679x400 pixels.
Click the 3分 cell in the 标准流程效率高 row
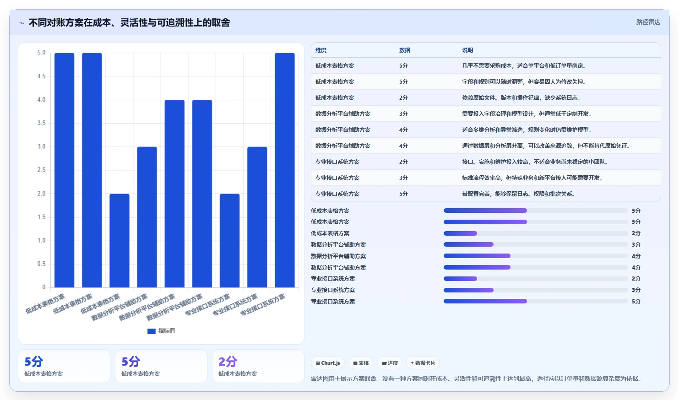(x=403, y=178)
